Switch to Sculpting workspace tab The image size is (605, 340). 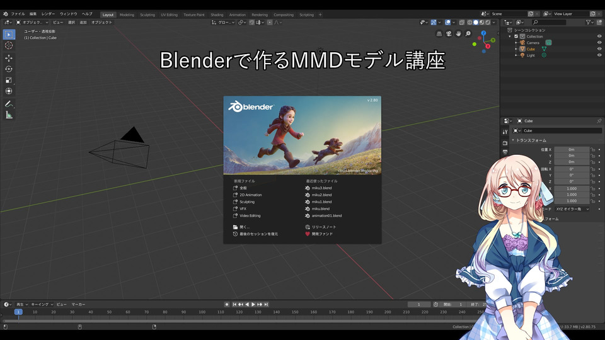click(147, 14)
